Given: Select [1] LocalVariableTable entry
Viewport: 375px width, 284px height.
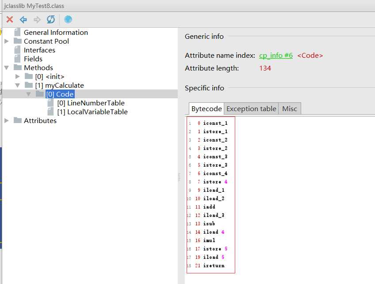Looking at the screenshot, I should pyautogui.click(x=92, y=112).
